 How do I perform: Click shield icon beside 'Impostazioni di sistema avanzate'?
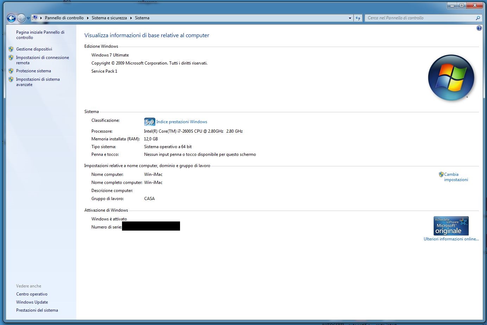tap(11, 79)
